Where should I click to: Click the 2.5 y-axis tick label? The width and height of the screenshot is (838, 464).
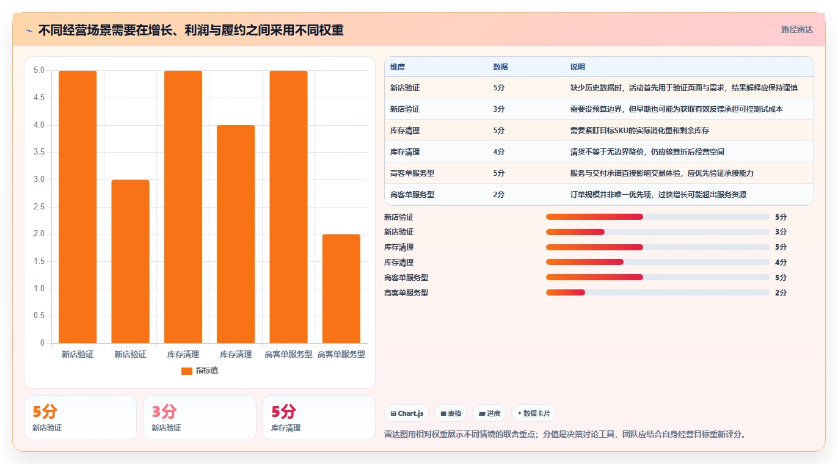click(39, 207)
